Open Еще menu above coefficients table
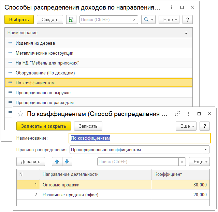 pyautogui.click(x=199, y=161)
